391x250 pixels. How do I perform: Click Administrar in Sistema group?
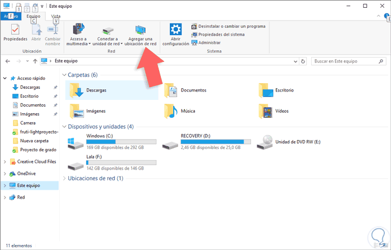point(206,42)
